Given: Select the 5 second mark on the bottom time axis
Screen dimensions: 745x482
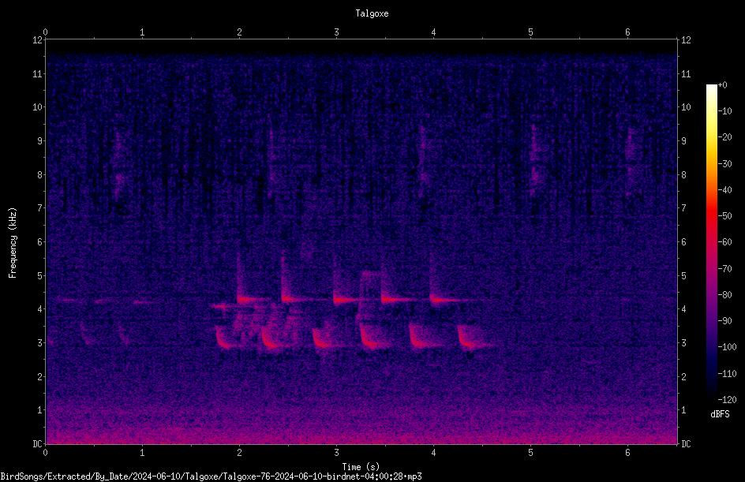Looking at the screenshot, I should (530, 453).
